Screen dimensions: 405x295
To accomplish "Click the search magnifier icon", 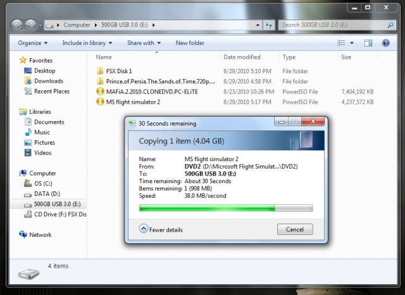I will click(390, 25).
